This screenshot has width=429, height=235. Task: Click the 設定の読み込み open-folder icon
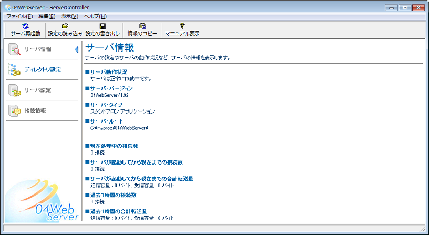pos(65,26)
